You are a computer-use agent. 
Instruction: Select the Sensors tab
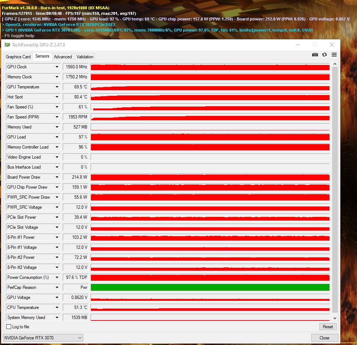[x=42, y=56]
